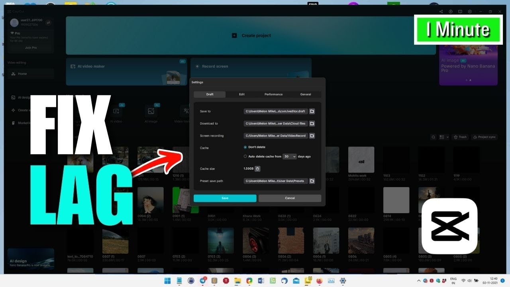Select the Auto delete cache from option
This screenshot has height=287, width=510.
(262, 157)
